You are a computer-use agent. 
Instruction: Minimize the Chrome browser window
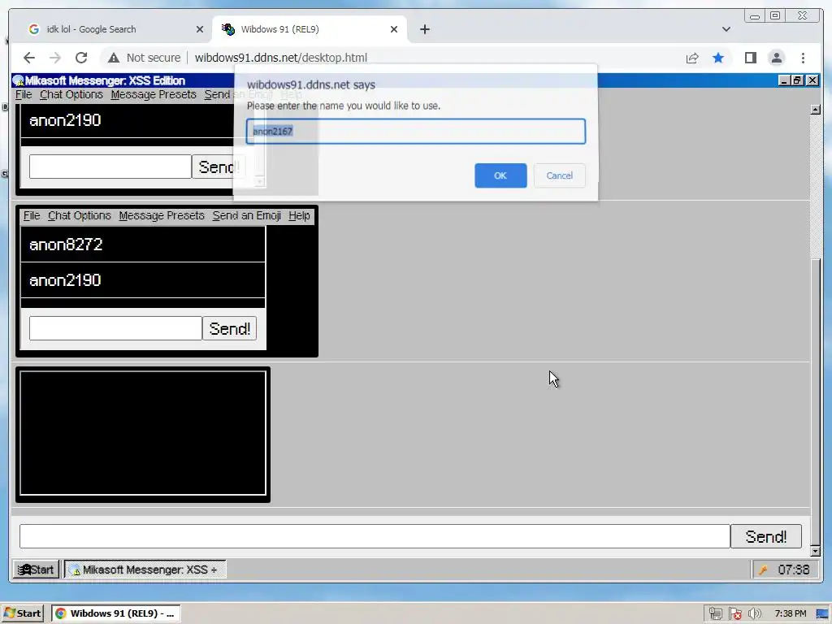(x=754, y=16)
